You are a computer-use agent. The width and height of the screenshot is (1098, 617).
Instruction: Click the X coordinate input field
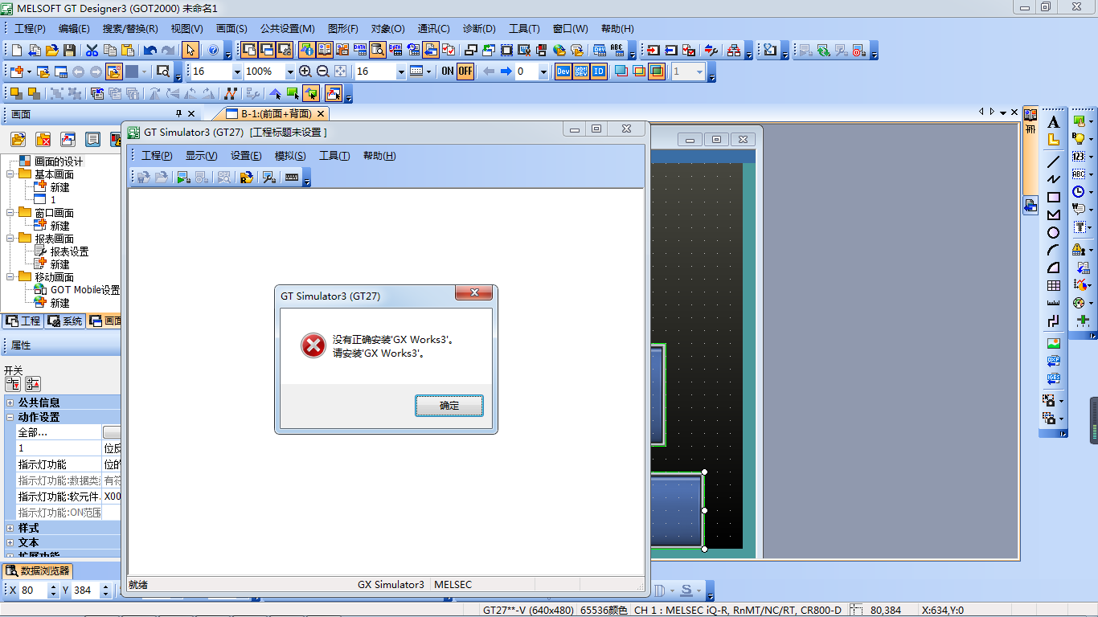(33, 590)
